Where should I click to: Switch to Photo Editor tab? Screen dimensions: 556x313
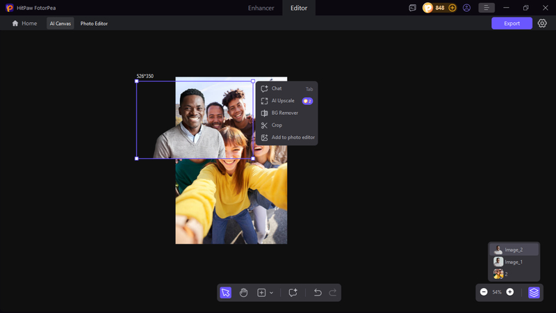click(x=94, y=24)
